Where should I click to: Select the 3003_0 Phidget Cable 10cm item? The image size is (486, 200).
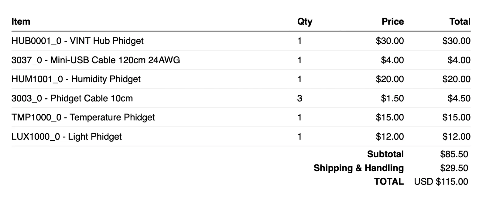pyautogui.click(x=72, y=98)
